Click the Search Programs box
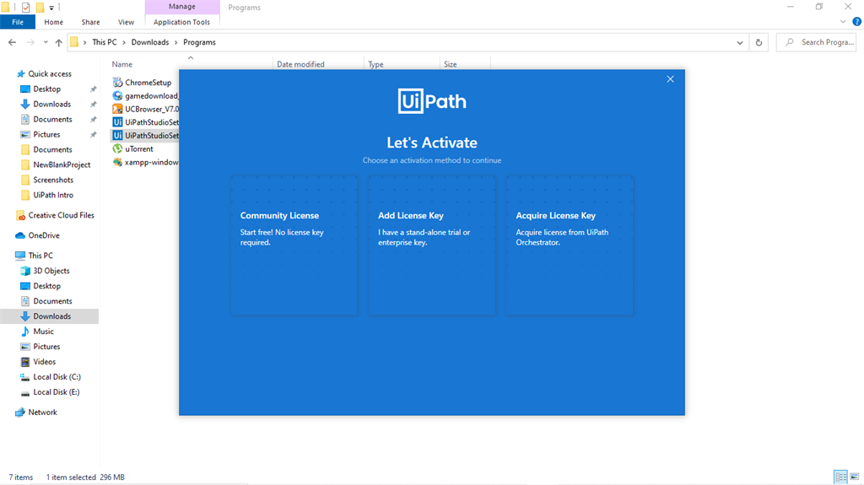864x485 pixels. point(817,42)
